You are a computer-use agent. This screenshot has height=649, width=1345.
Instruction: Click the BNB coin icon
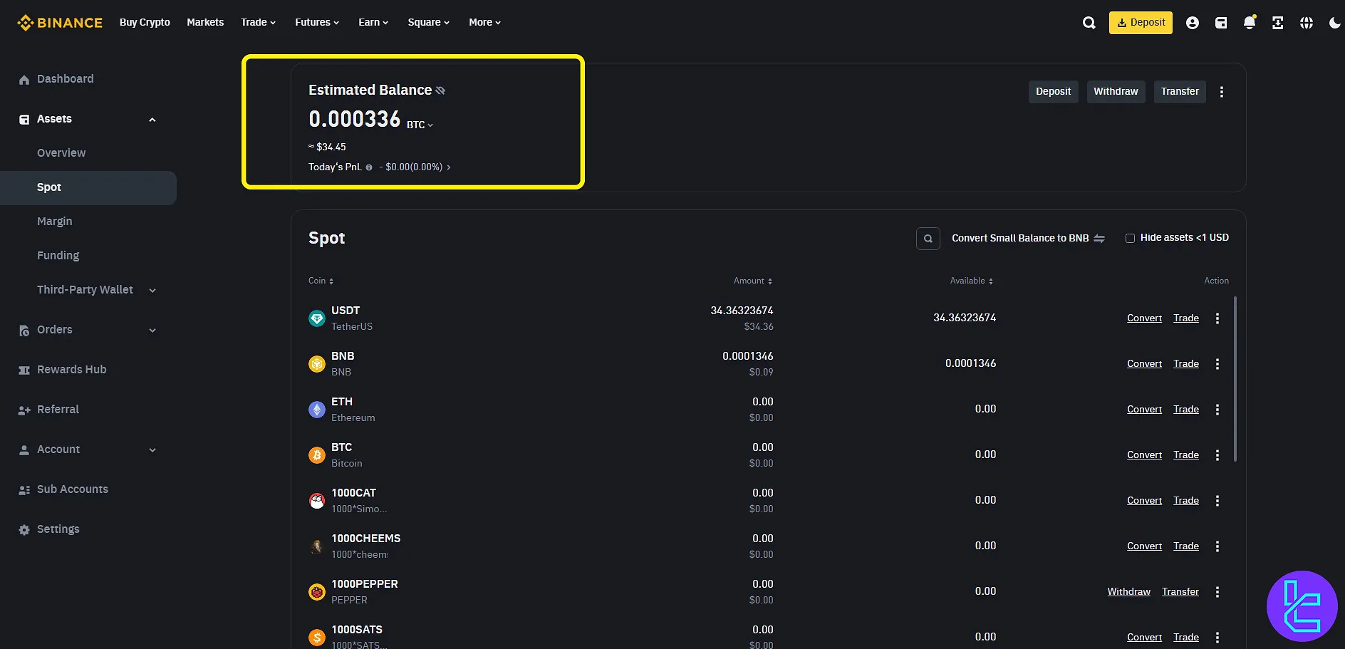pyautogui.click(x=317, y=364)
